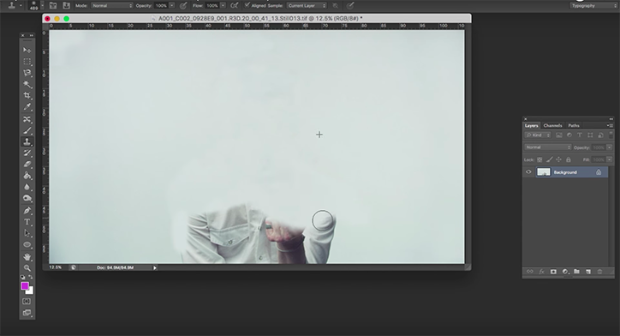Create a new layer
This screenshot has height=336, width=620.
[588, 272]
